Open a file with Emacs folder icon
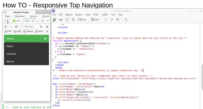This screenshot has height=109, width=203. (x=61, y=20)
